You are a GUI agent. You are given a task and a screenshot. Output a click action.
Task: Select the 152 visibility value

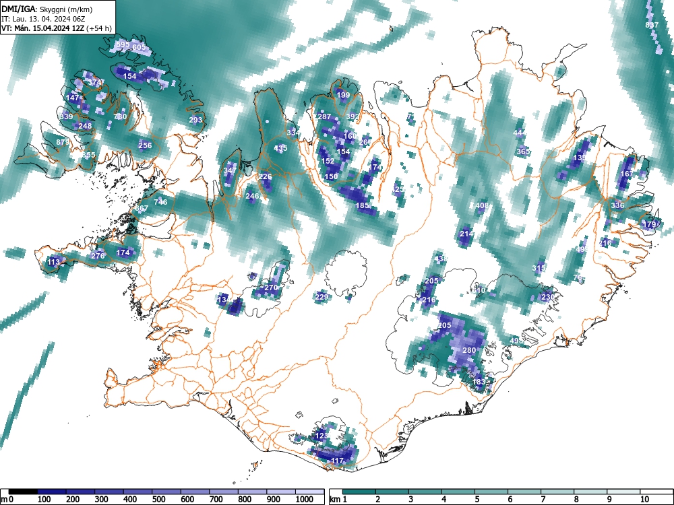pos(328,161)
